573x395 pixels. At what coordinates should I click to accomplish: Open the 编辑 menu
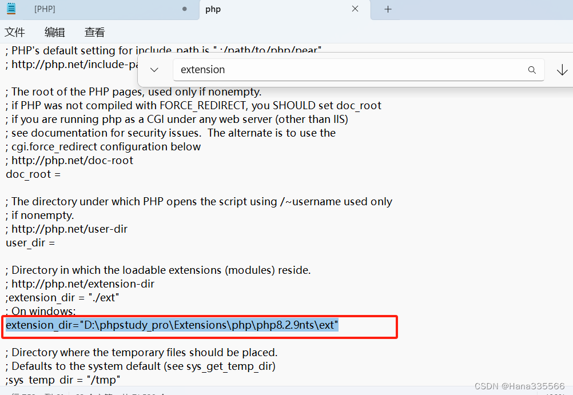54,32
